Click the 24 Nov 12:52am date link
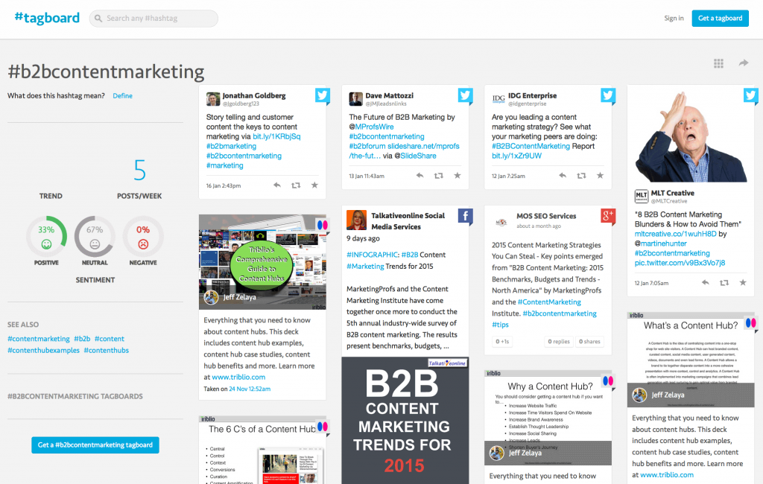The width and height of the screenshot is (763, 484). point(250,389)
